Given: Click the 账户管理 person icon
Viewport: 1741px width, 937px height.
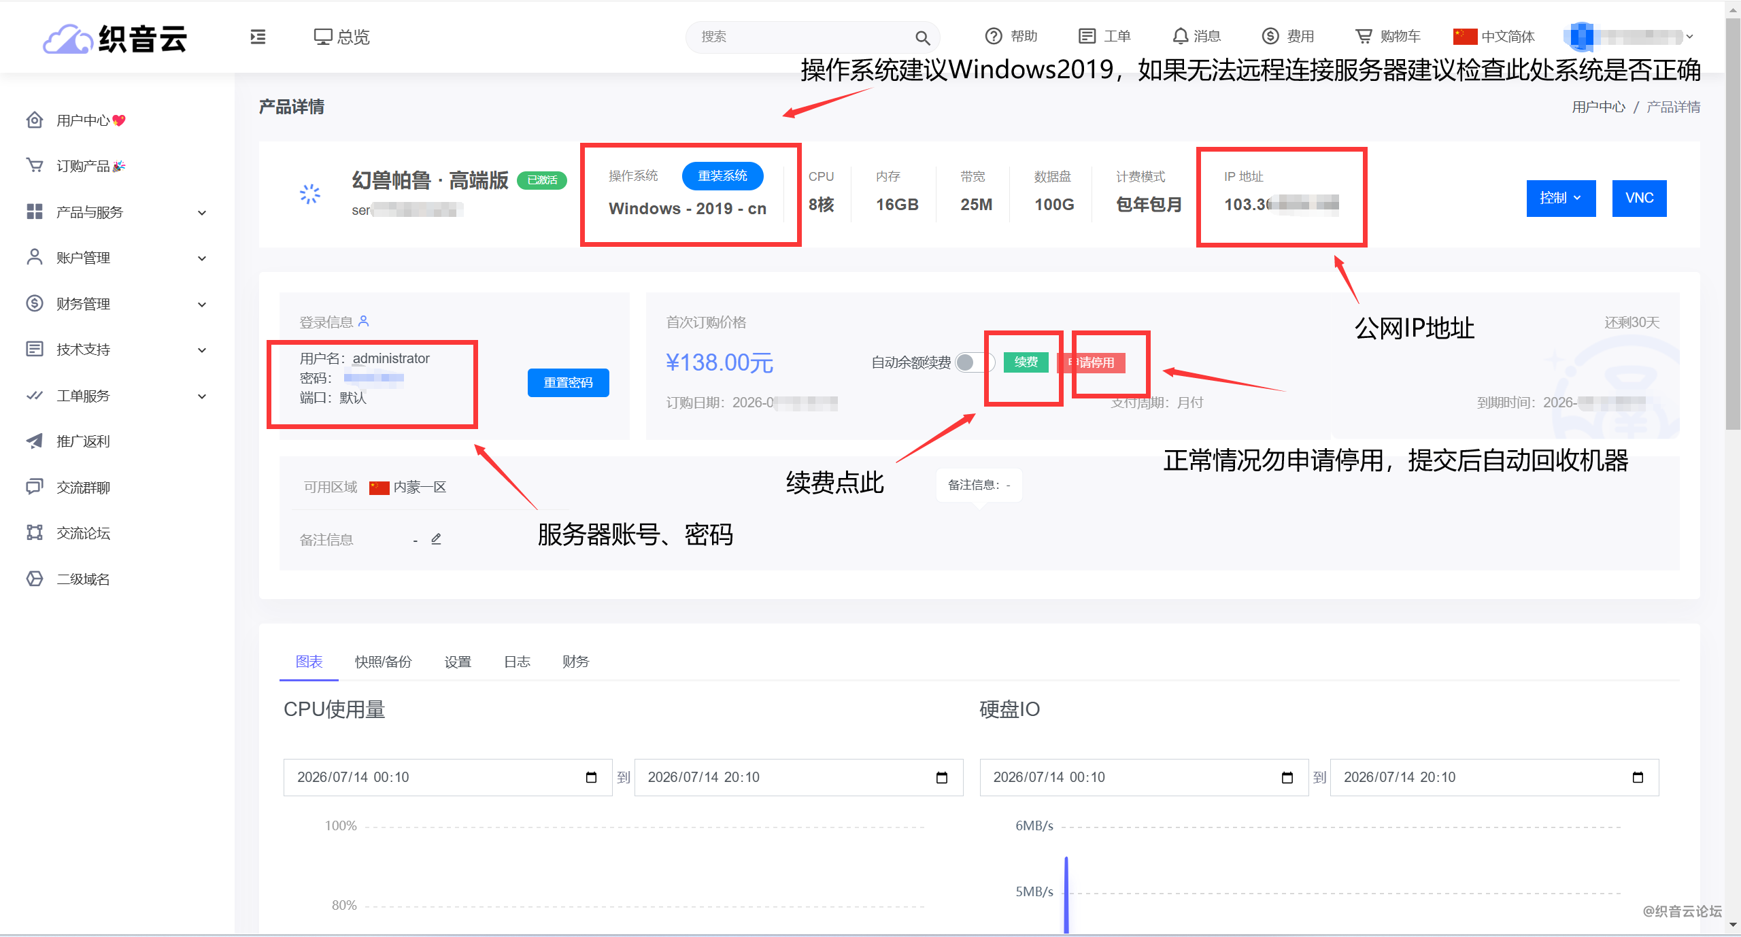Looking at the screenshot, I should (x=35, y=257).
